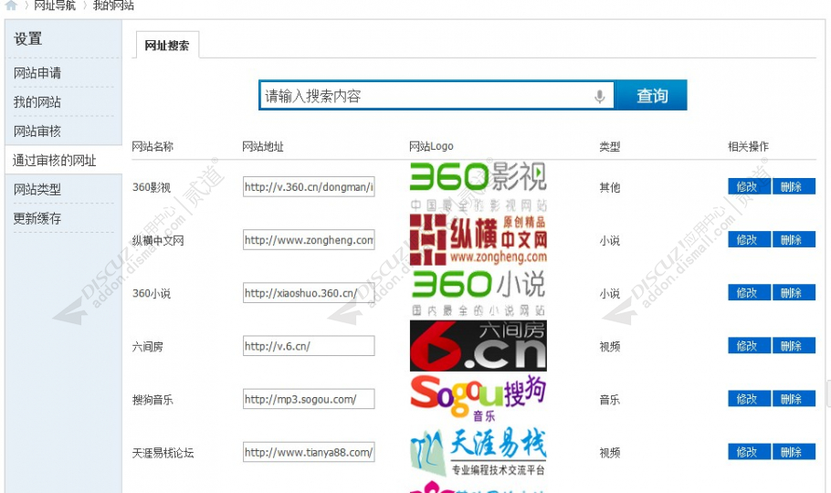The width and height of the screenshot is (831, 493).
Task: Click 修改 for 360小说 row
Action: pos(749,293)
